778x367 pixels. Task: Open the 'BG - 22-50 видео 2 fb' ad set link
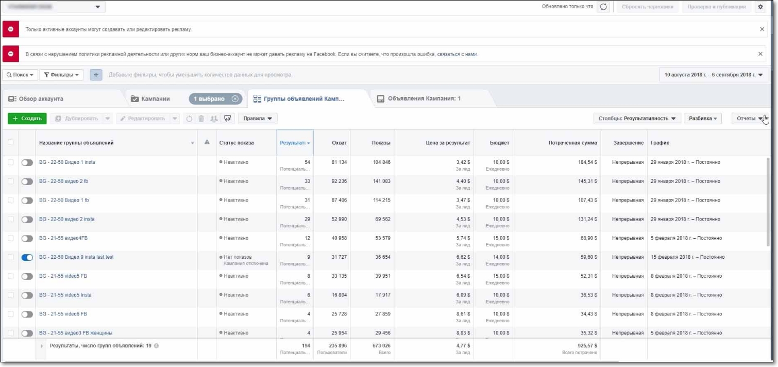[63, 181]
